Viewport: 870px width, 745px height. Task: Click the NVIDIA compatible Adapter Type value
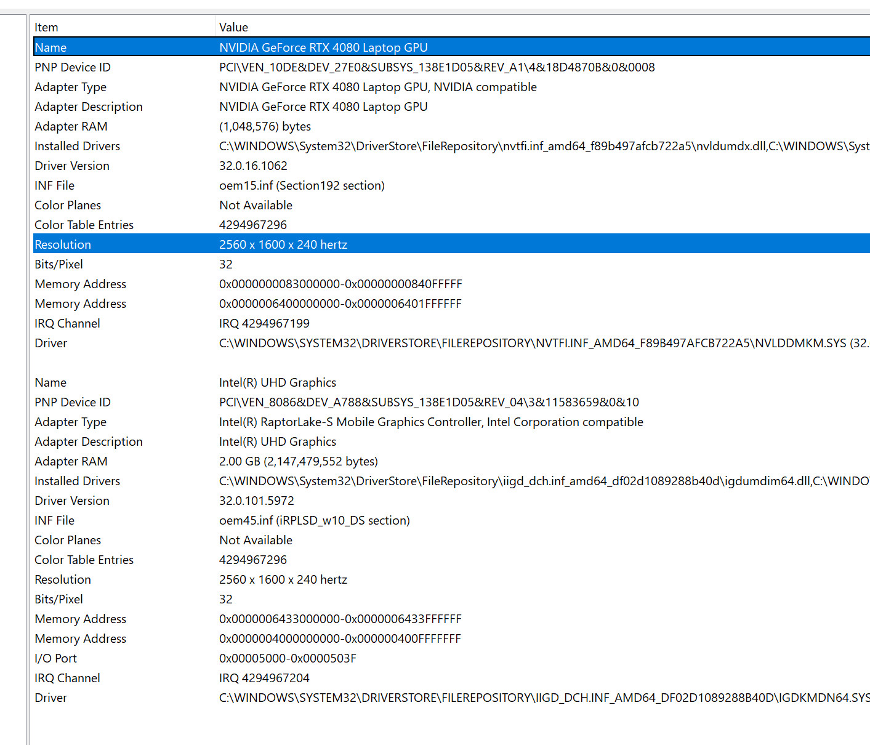point(378,87)
